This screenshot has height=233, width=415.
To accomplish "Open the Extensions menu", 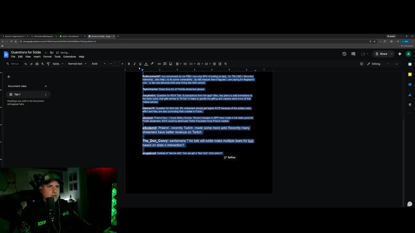I will click(70, 57).
